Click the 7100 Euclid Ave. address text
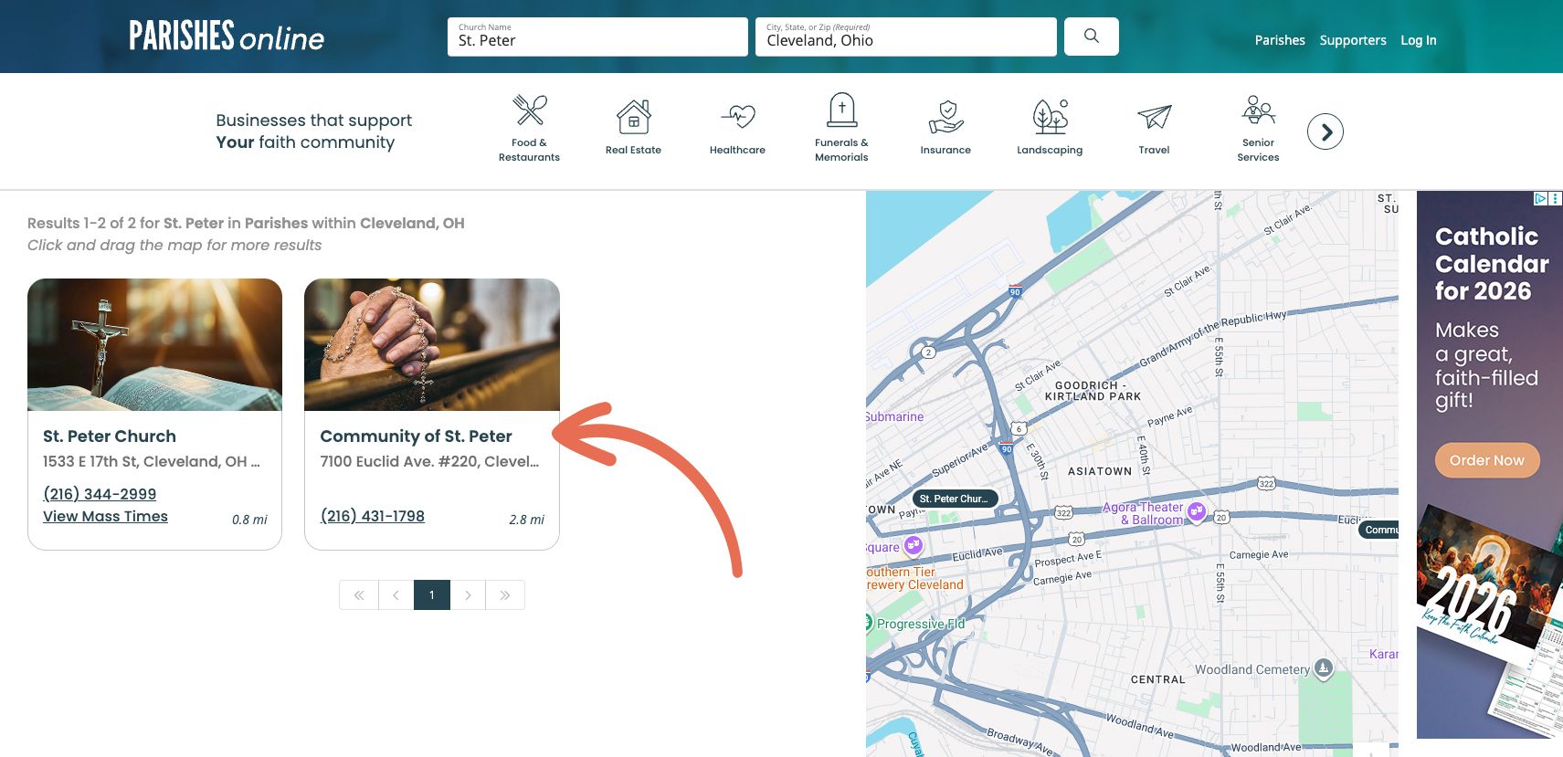 click(x=429, y=461)
